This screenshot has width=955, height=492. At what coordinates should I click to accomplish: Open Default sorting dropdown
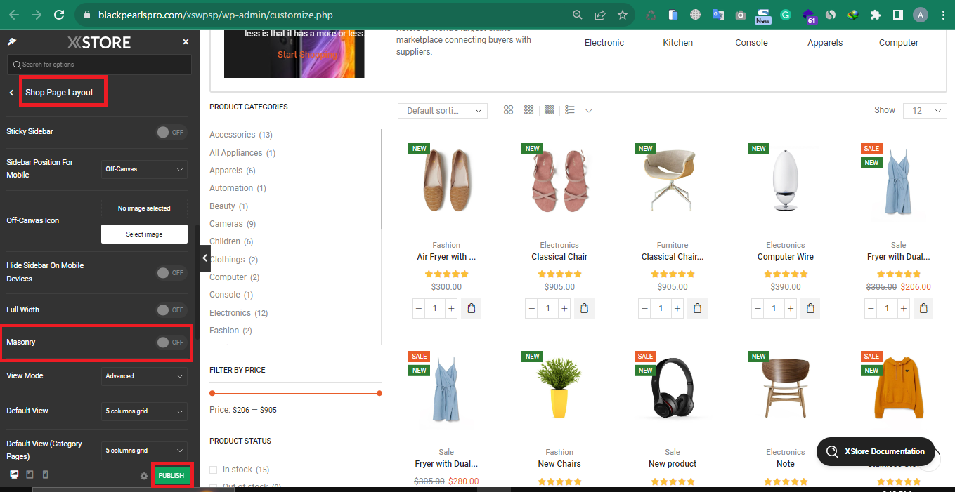443,111
